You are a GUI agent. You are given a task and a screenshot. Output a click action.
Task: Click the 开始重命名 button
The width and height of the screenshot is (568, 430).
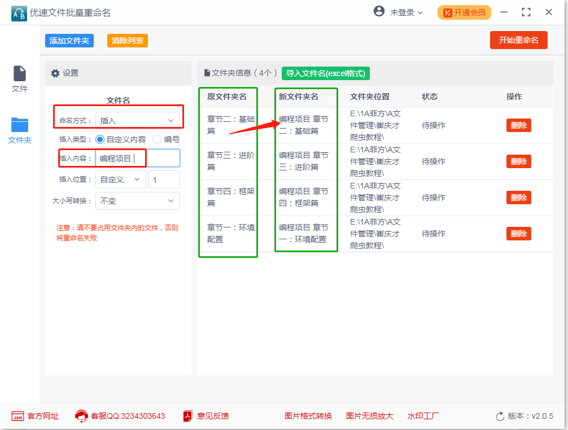tap(518, 40)
